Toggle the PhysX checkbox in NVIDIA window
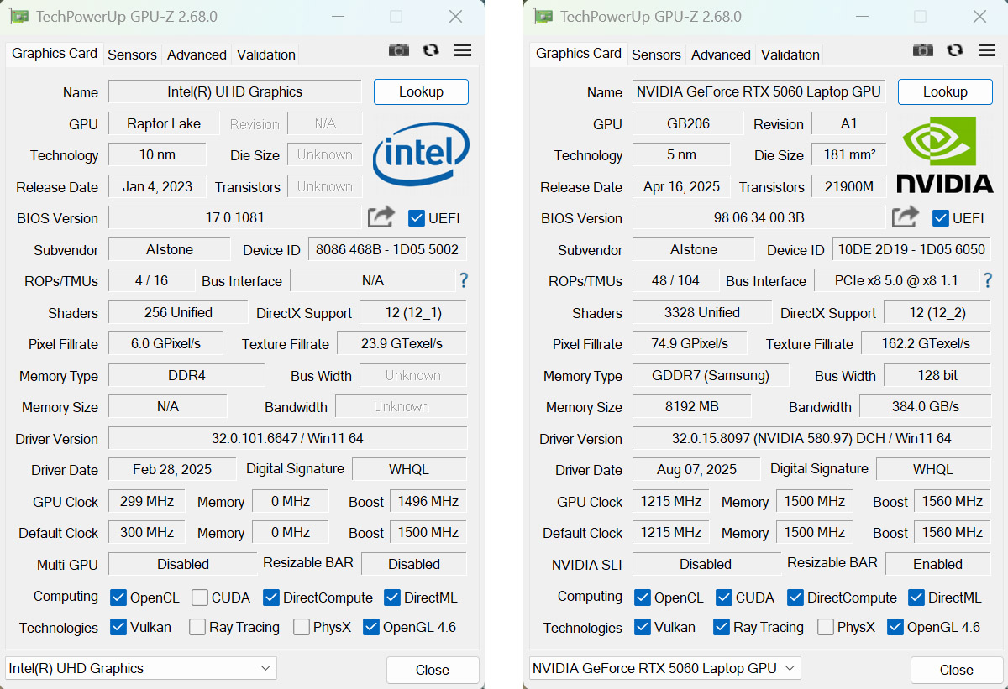Image resolution: width=1008 pixels, height=689 pixels. pos(826,627)
